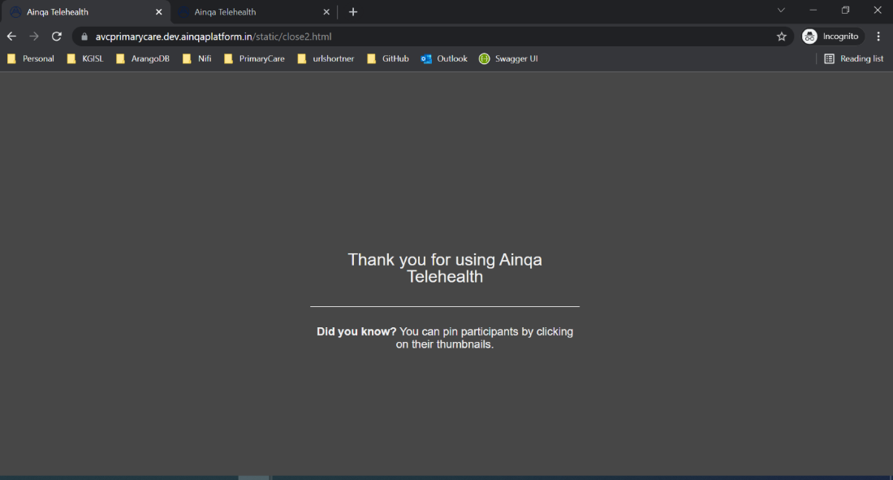The height and width of the screenshot is (480, 893).
Task: Open the Incognito profile indicator
Action: (x=833, y=37)
